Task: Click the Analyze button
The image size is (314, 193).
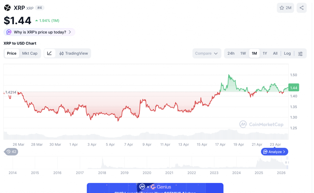Action: pos(274,151)
